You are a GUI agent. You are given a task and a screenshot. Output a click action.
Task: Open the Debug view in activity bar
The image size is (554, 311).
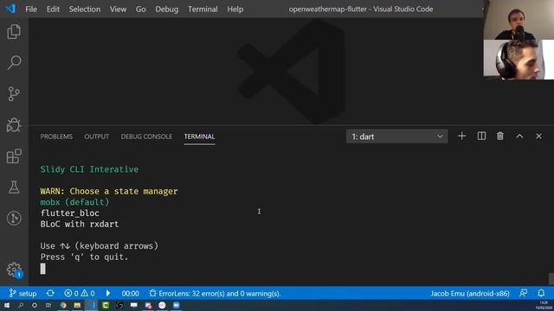14,124
